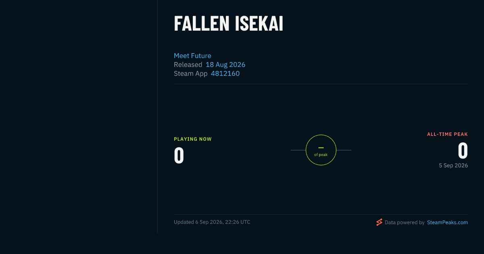Click the SteamPeaks logo icon
The image size is (484, 254).
(x=379, y=222)
